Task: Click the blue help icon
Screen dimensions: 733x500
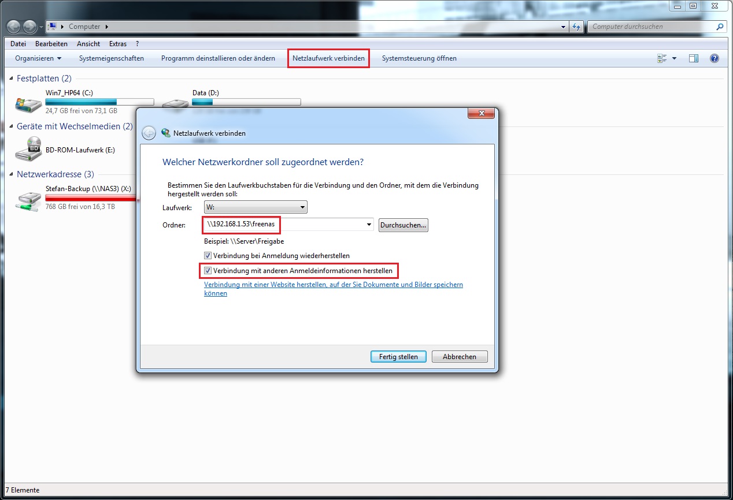Action: pos(714,58)
